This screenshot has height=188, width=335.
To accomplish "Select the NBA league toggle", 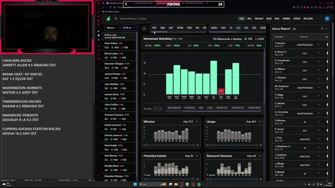I will (242, 19).
